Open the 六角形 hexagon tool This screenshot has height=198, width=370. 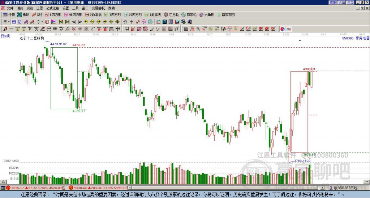point(207,14)
